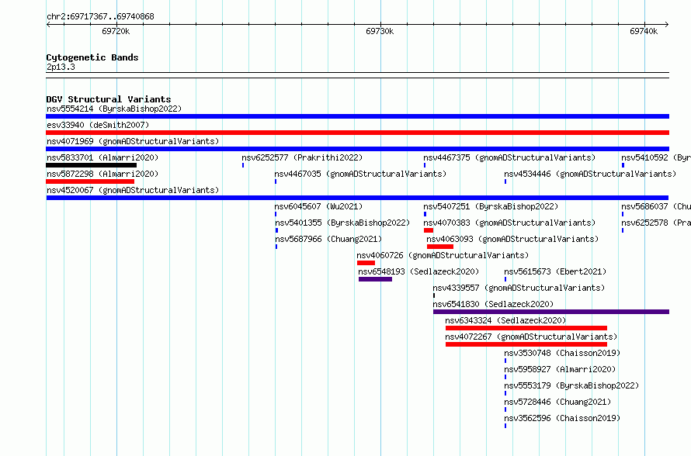Open variant nsv5401355 (ByrskaBishop2022)
This screenshot has height=456, width=691.
pyautogui.click(x=342, y=223)
